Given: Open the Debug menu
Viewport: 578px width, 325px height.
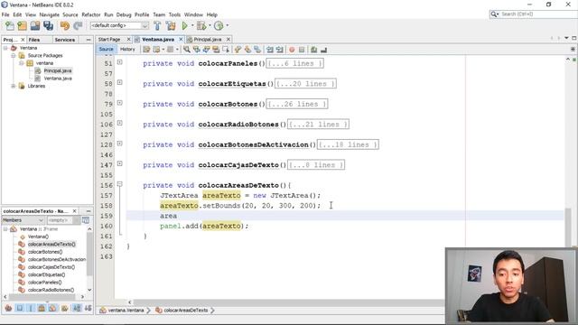Looking at the screenshot, I should click(124, 14).
